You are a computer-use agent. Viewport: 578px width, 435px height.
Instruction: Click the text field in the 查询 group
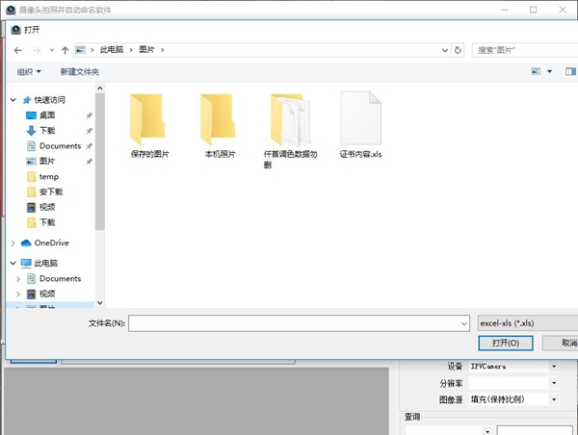tap(535, 430)
